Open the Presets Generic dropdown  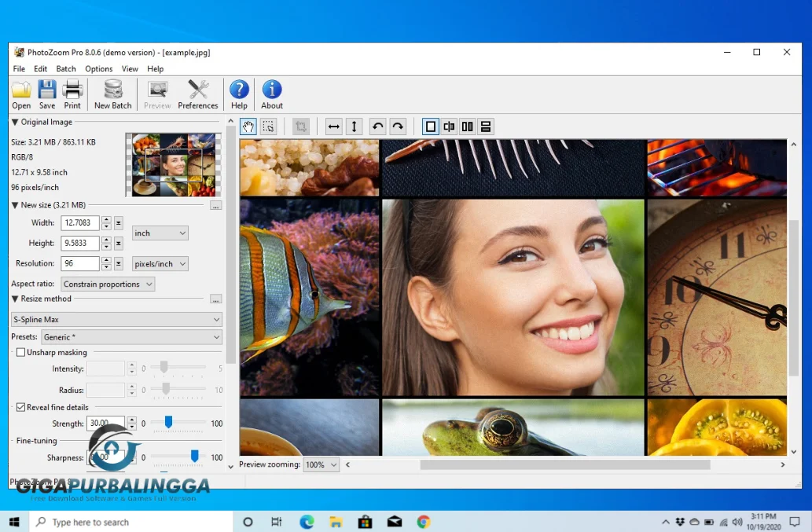click(130, 337)
